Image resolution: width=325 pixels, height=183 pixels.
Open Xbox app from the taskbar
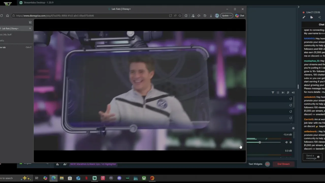click(x=144, y=178)
